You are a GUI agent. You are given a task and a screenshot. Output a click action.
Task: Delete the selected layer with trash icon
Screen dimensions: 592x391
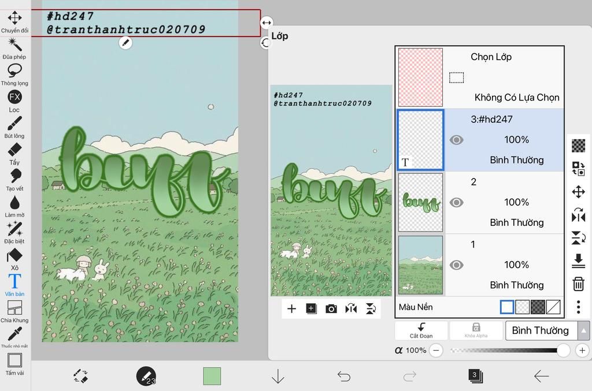(x=578, y=284)
